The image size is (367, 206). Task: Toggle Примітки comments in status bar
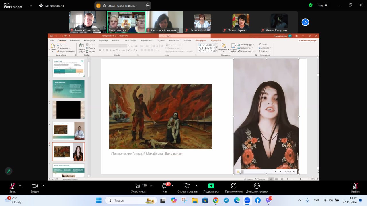click(x=260, y=179)
